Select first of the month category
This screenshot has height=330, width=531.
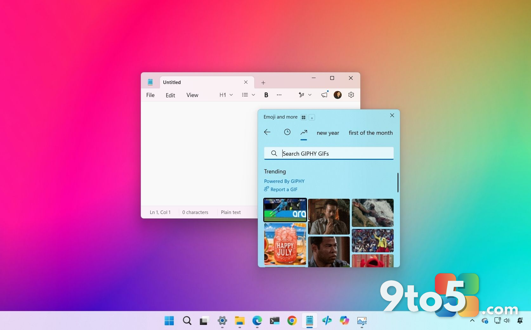(371, 133)
